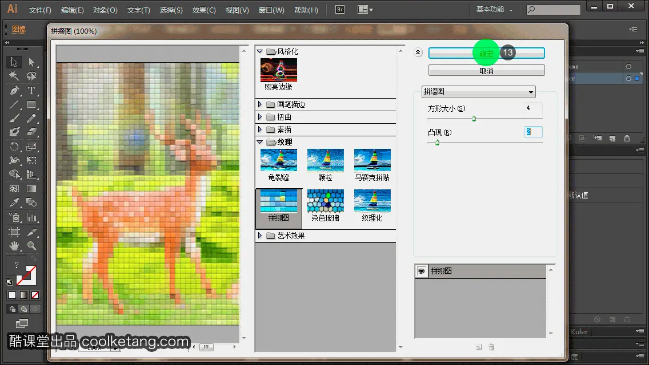This screenshot has width=649, height=365.
Task: Open the 窗口(W) menu
Action: click(x=271, y=10)
